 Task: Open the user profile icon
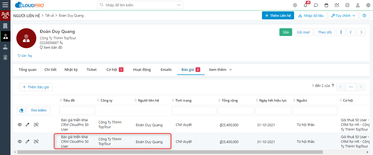pos(358,5)
